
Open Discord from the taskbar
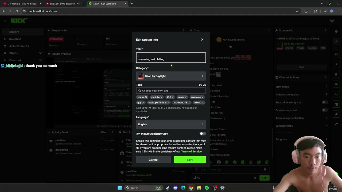tap(175, 188)
